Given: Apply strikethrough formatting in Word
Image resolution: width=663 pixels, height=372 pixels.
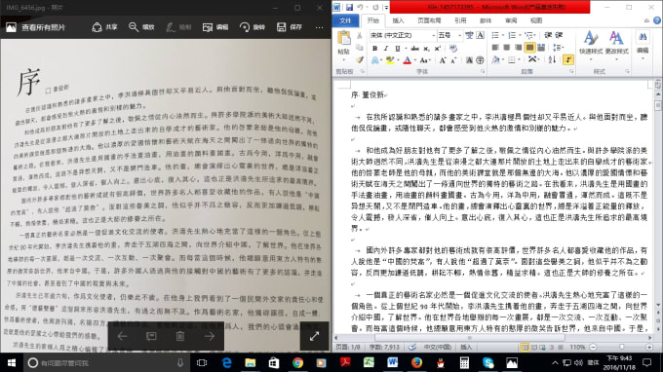Looking at the screenshot, I should coord(415,49).
